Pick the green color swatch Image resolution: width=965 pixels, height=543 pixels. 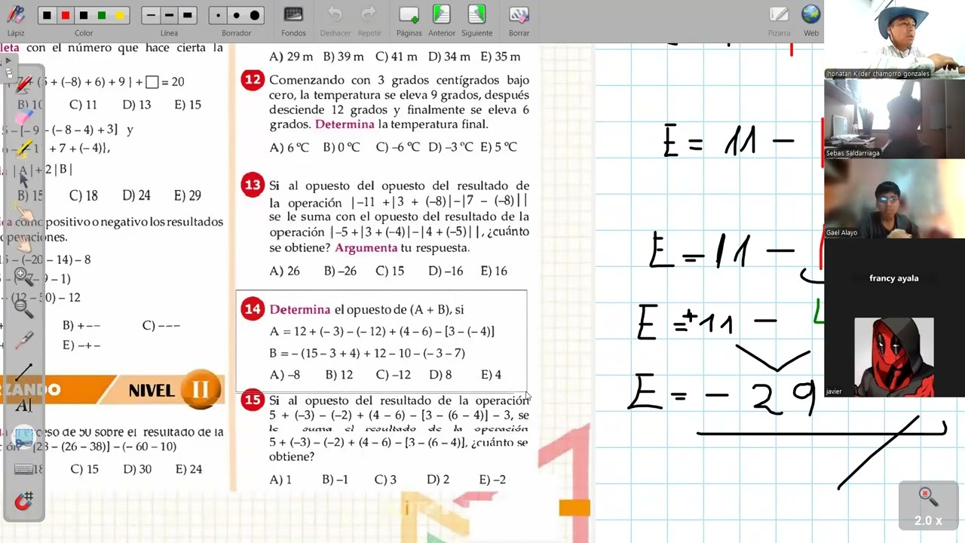(x=102, y=15)
